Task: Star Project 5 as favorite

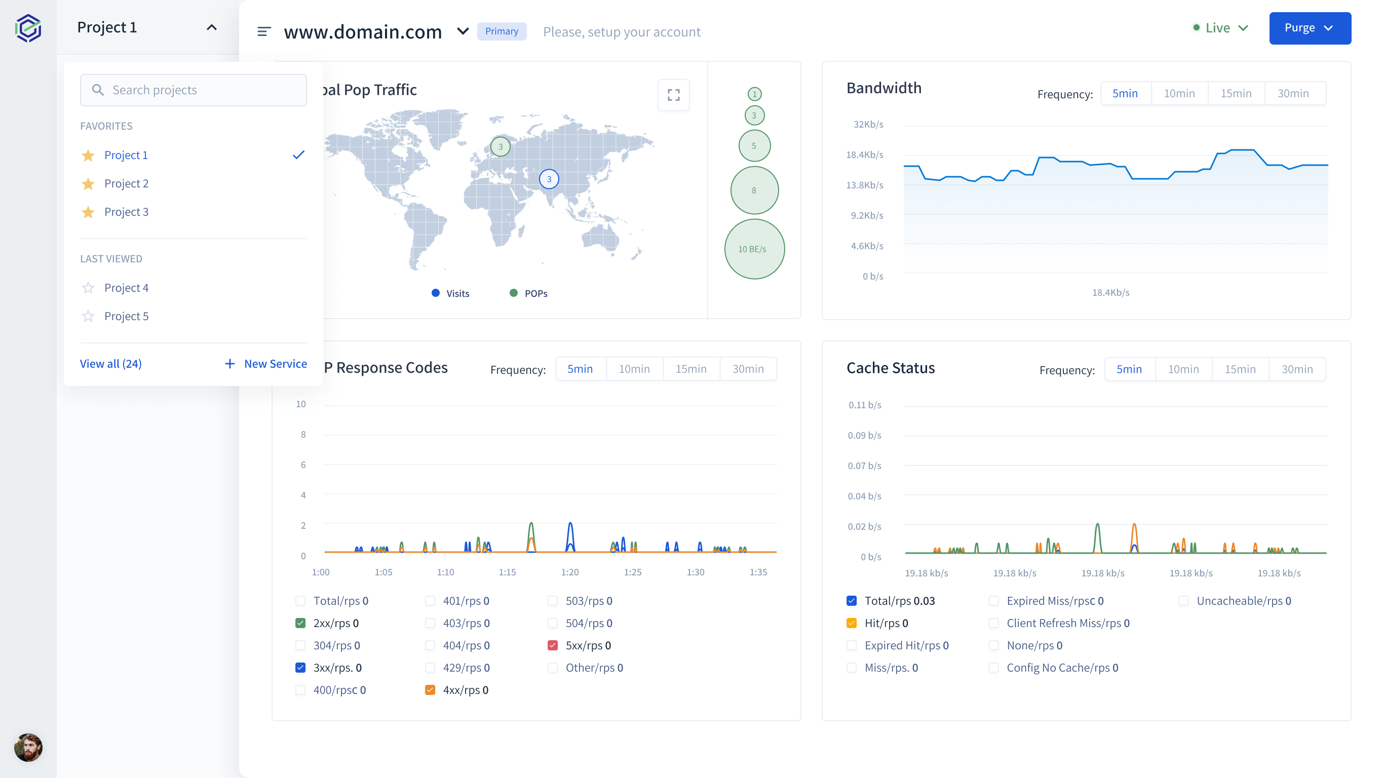Action: [x=88, y=317]
